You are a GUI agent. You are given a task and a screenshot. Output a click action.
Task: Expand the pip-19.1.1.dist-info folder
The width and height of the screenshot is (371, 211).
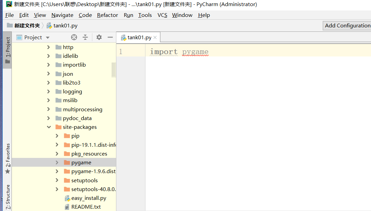[57, 145]
